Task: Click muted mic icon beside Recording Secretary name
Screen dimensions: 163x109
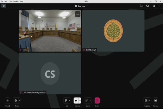Action: pos(21,93)
